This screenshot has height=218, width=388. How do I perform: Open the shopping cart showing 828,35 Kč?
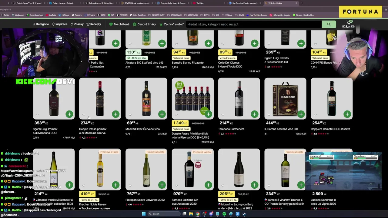point(348,24)
